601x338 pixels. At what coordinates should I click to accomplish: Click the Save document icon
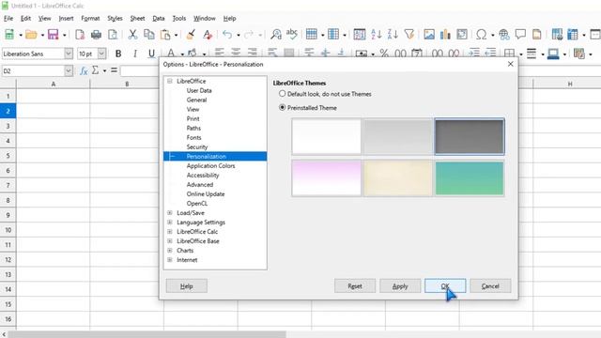click(x=53, y=35)
